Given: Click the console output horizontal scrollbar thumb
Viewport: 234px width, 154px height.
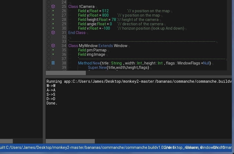Looking at the screenshot, I should (x=70, y=141).
